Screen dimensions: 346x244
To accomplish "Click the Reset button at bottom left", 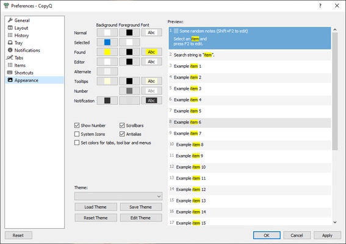I will tap(18, 235).
